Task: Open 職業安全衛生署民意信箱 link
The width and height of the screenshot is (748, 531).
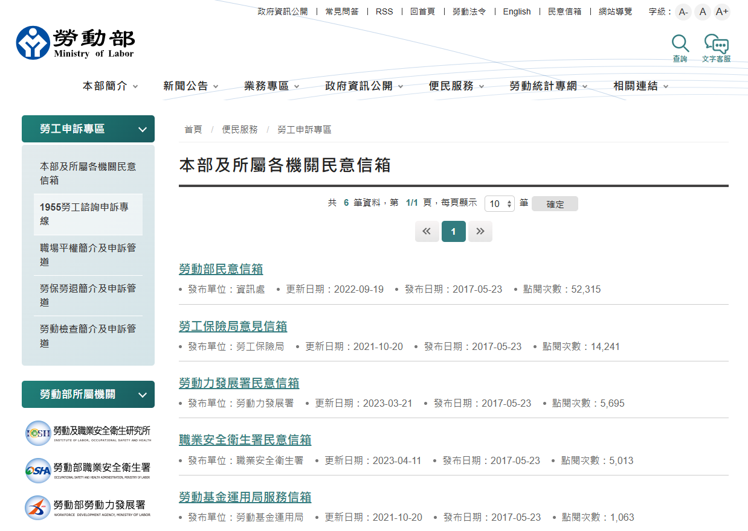Action: 245,440
